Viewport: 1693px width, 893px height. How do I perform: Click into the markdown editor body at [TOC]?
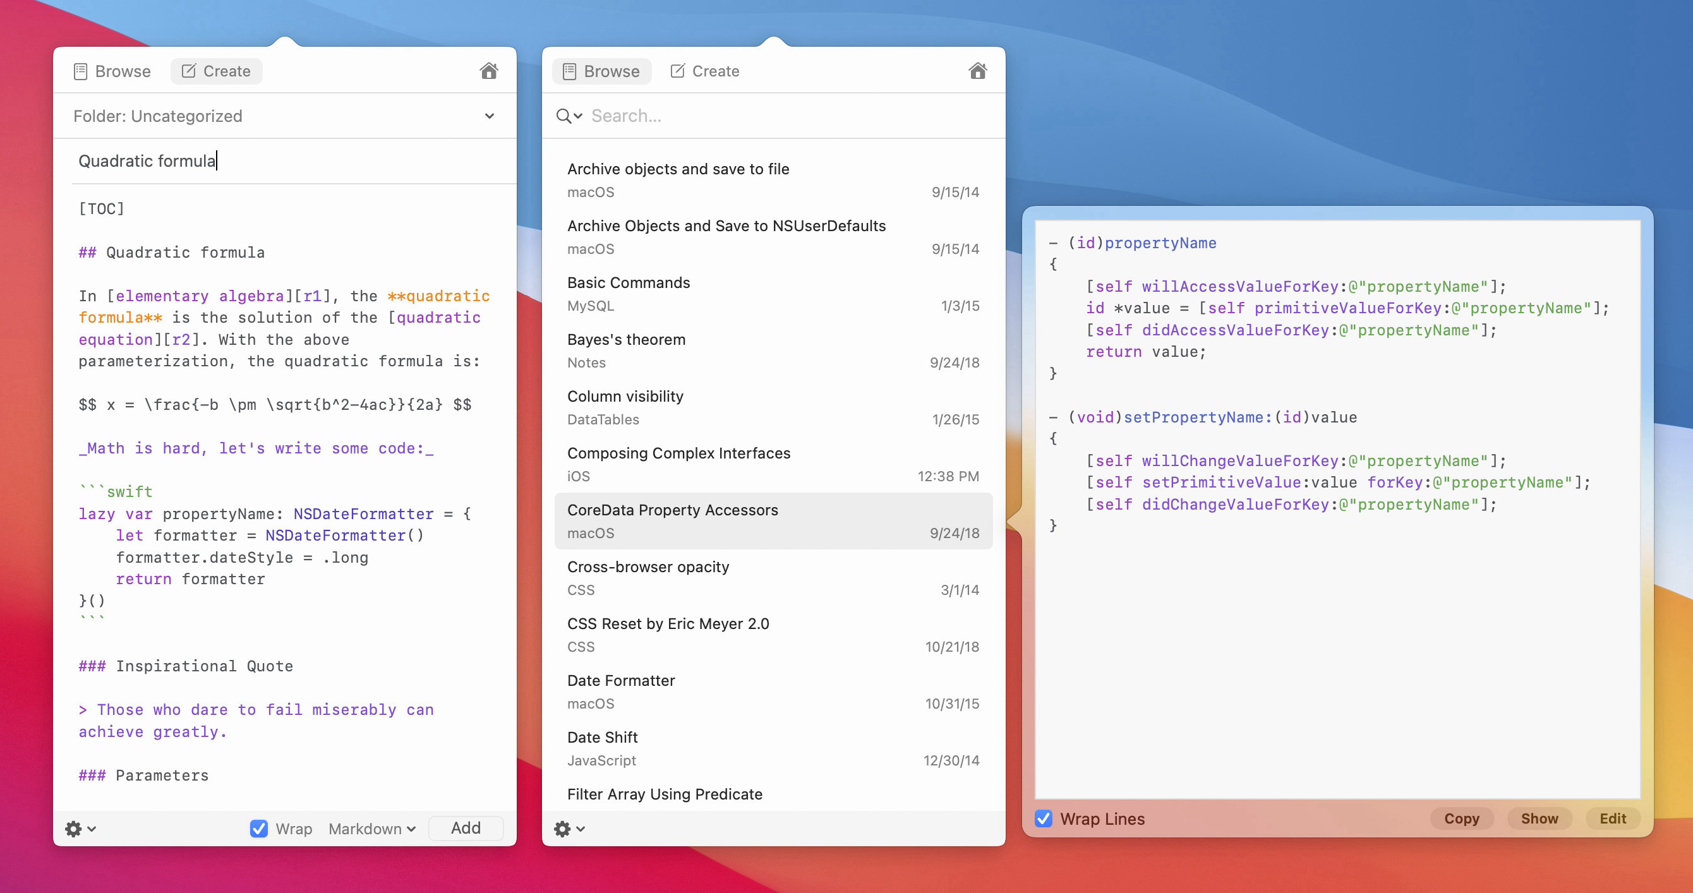pyautogui.click(x=102, y=209)
